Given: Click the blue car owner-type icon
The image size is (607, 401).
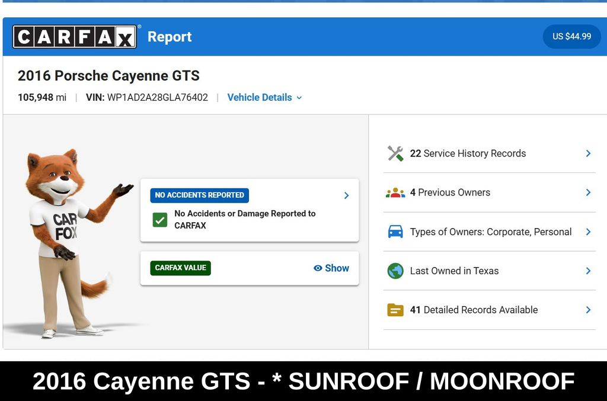Looking at the screenshot, I should click(395, 232).
